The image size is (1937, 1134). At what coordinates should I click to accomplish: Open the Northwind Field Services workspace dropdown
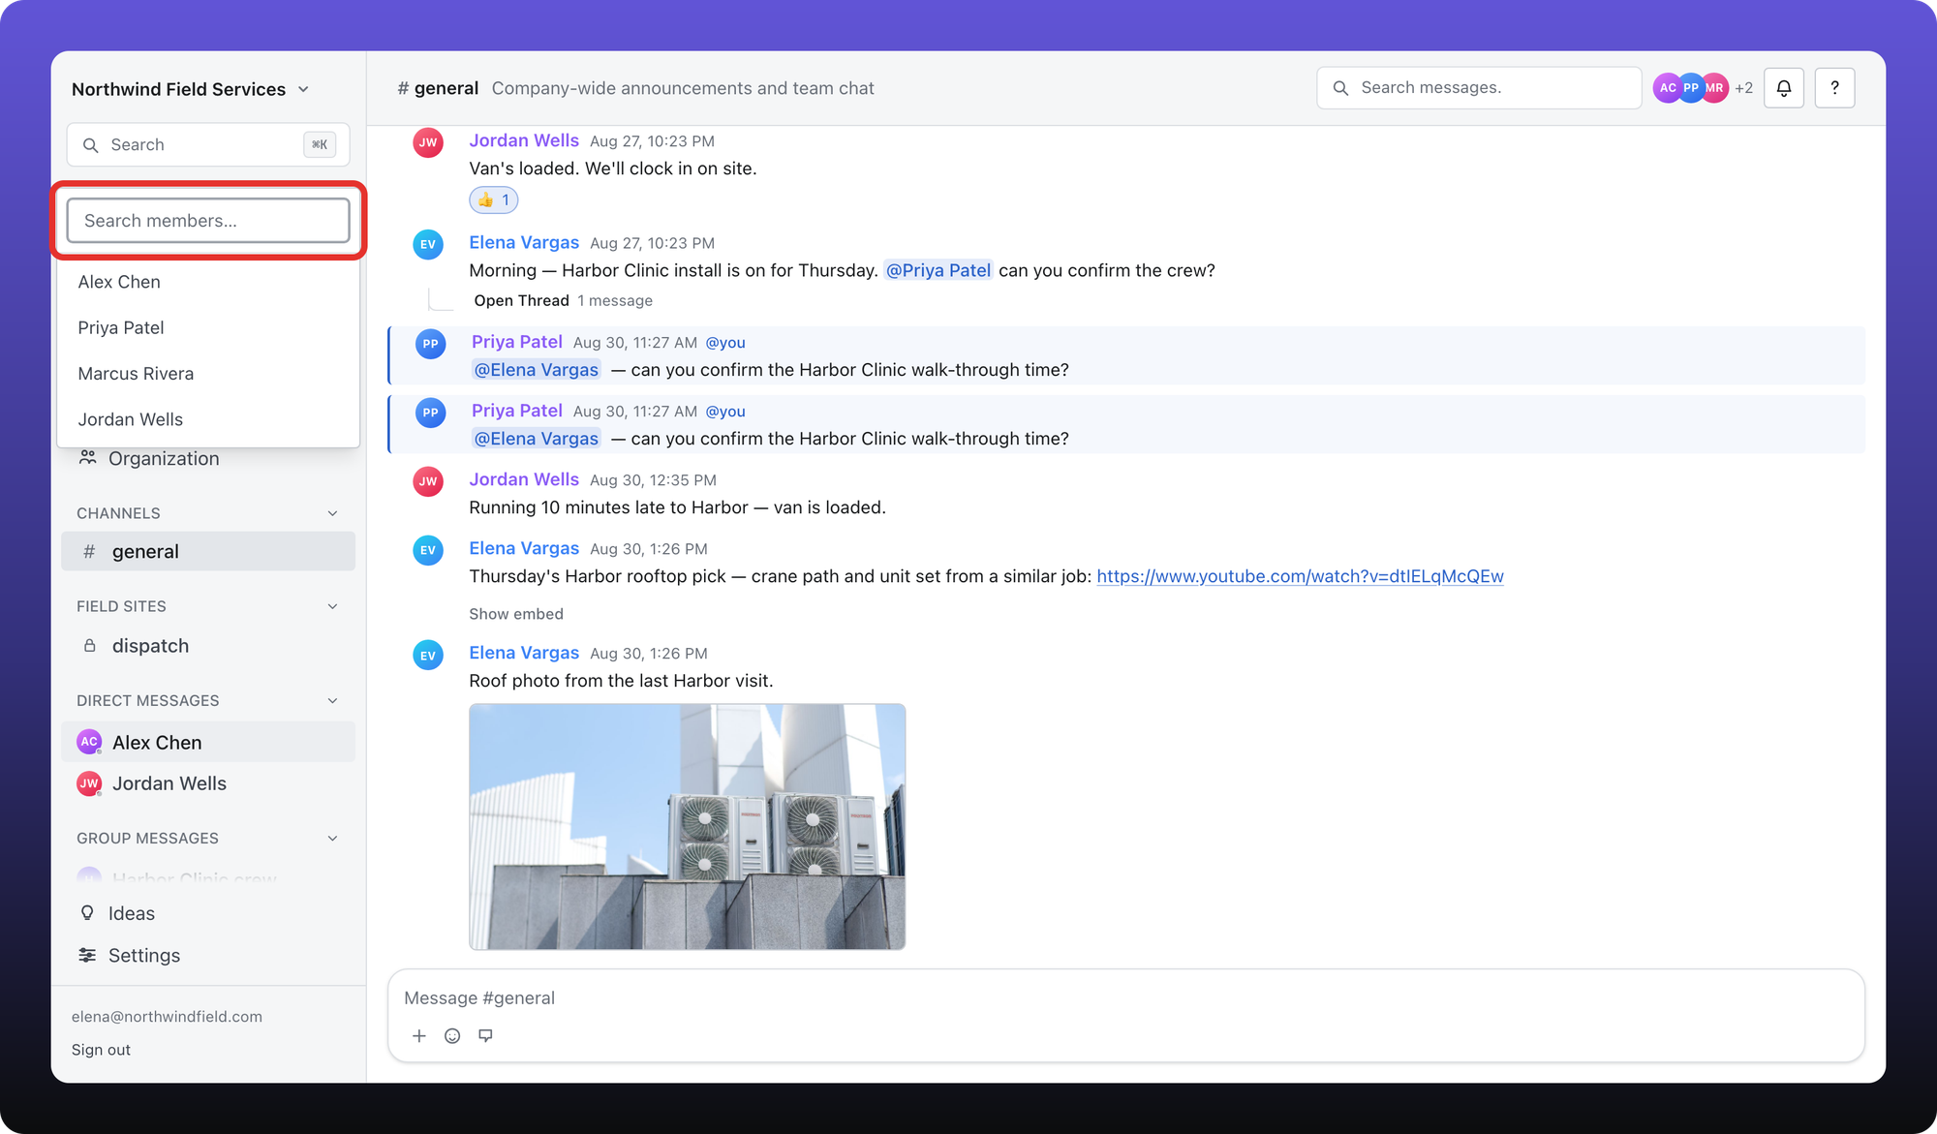click(x=191, y=89)
